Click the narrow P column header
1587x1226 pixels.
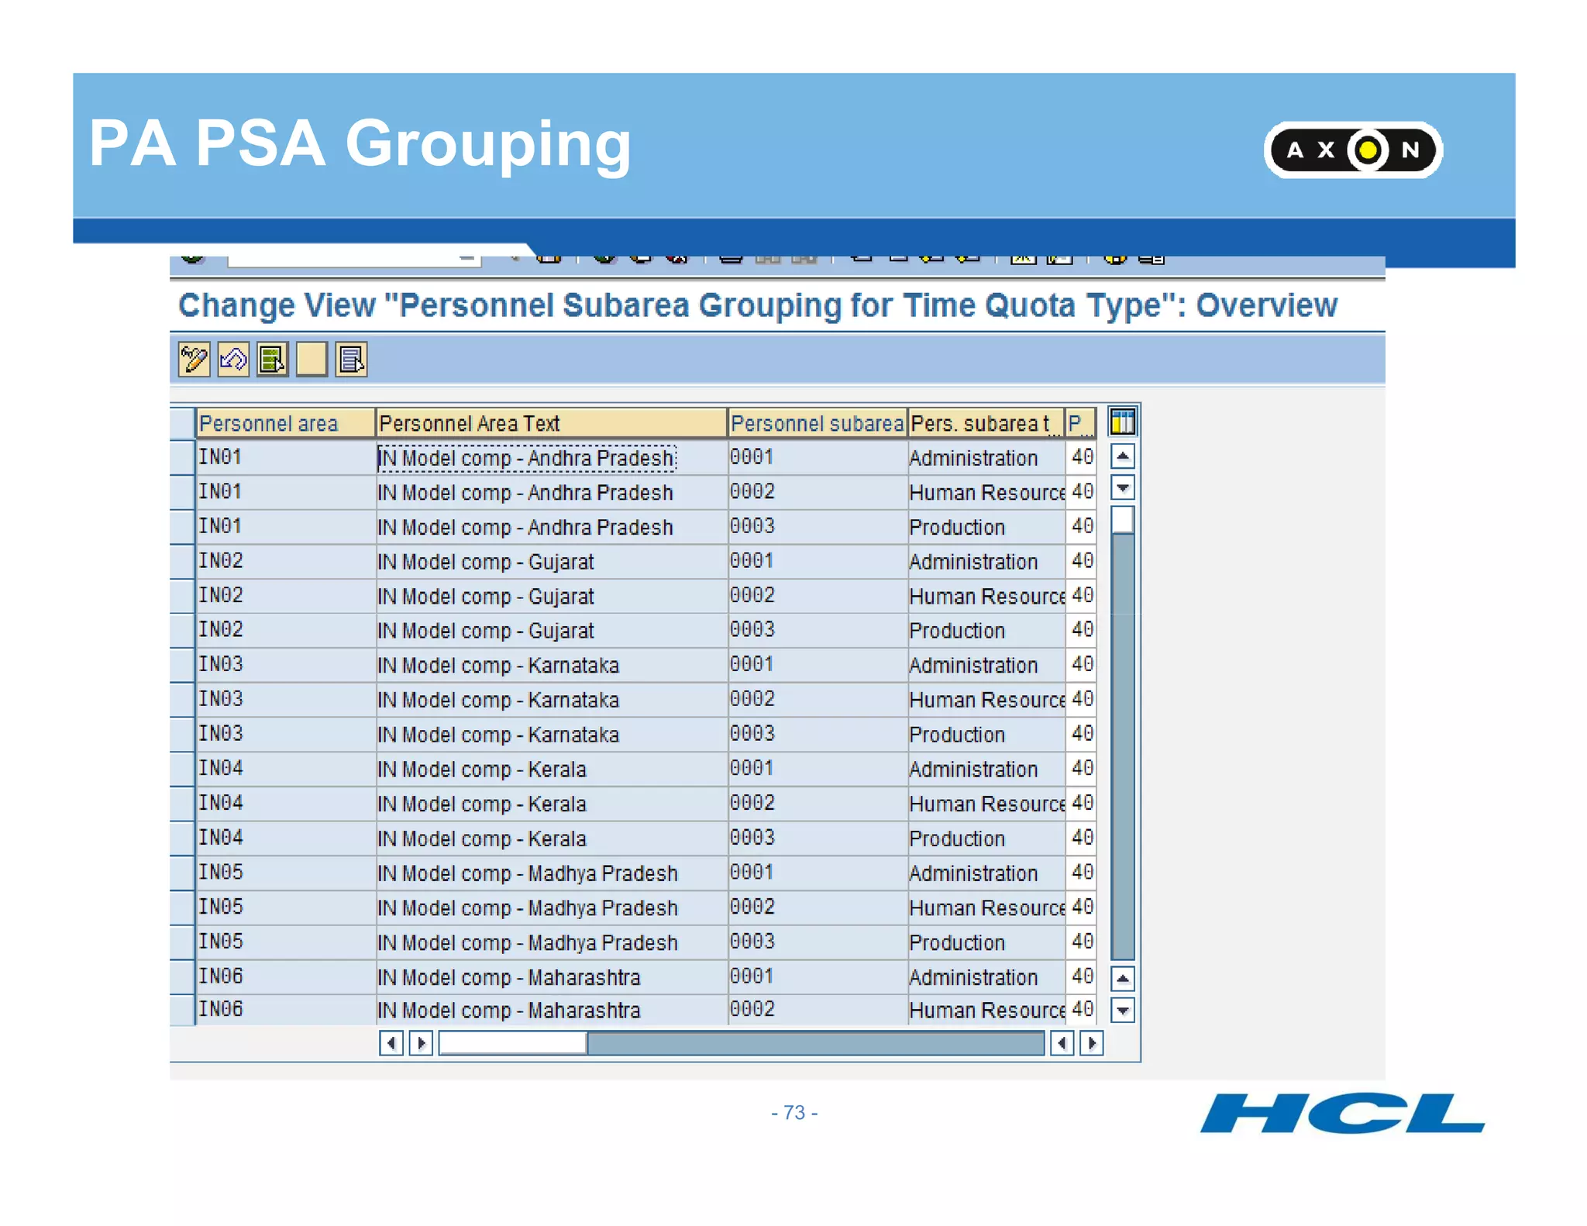1080,423
